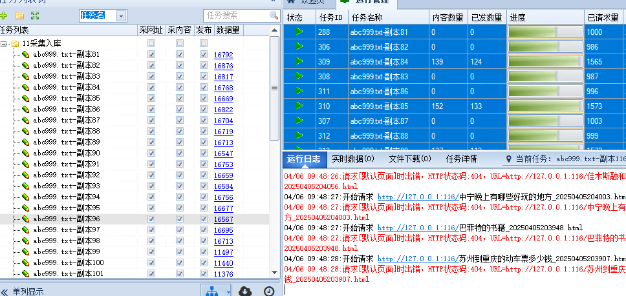
Task: Click the clock schedule icon
Action: pyautogui.click(x=269, y=291)
